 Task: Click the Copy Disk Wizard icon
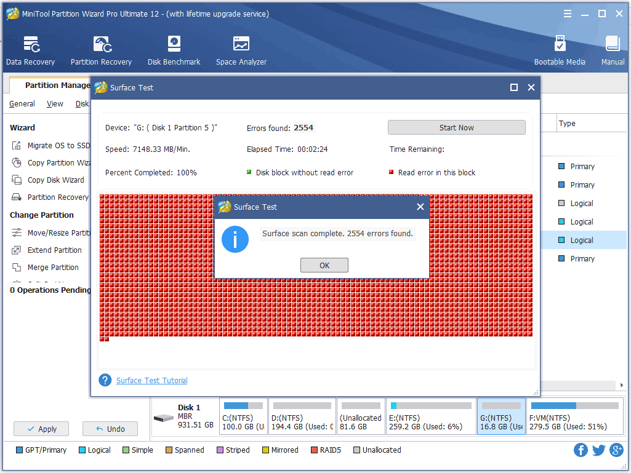17,180
